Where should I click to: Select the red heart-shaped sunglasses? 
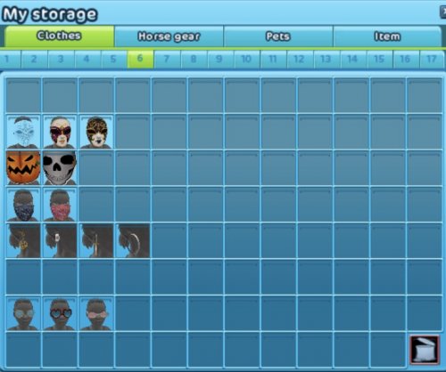pyautogui.click(x=60, y=314)
